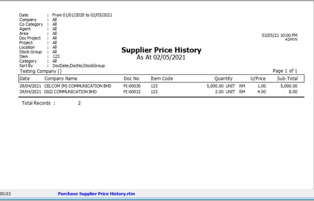
Task: Click the As At 02/05/2021 subtitle
Action: (x=161, y=58)
